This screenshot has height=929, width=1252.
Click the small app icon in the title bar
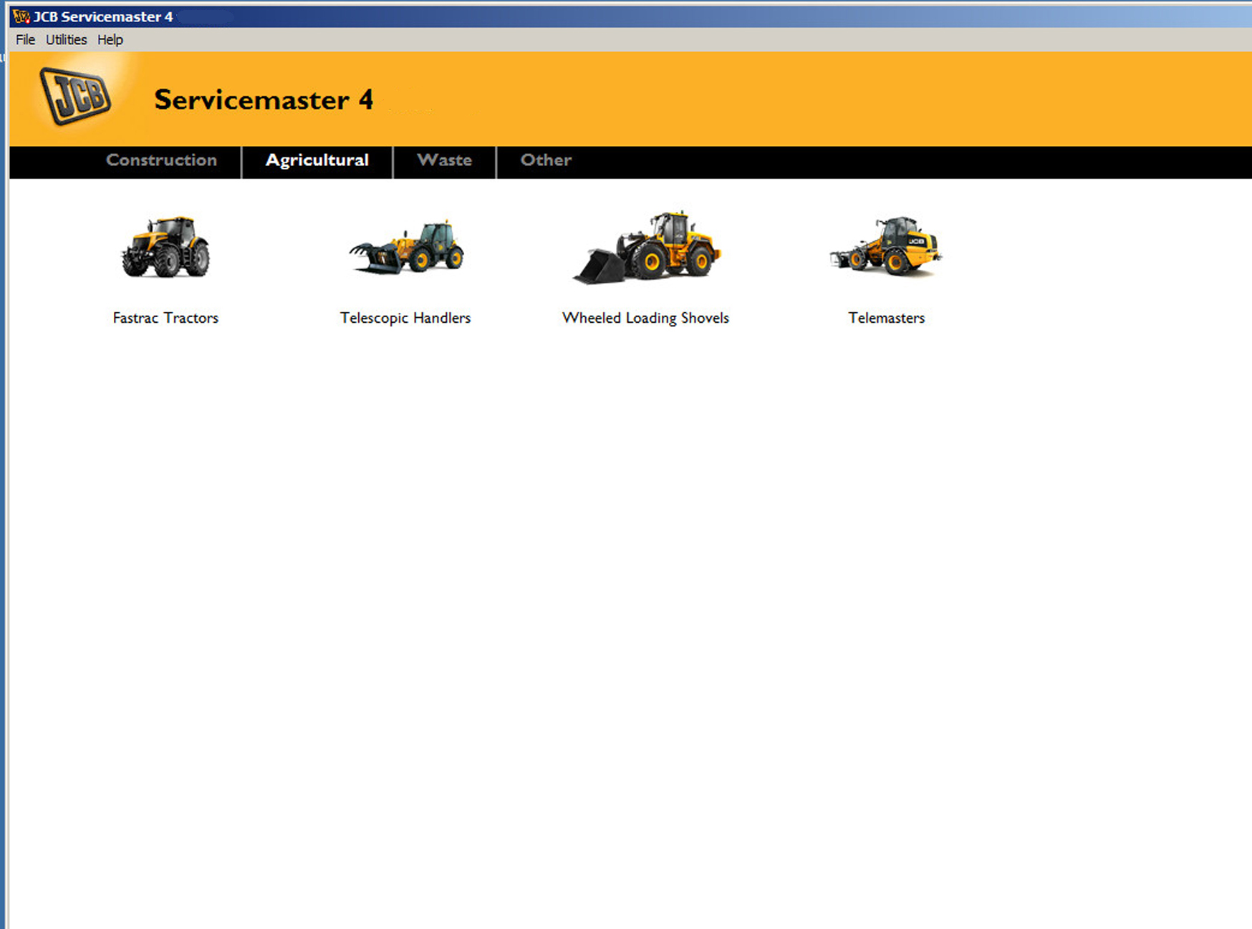21,16
